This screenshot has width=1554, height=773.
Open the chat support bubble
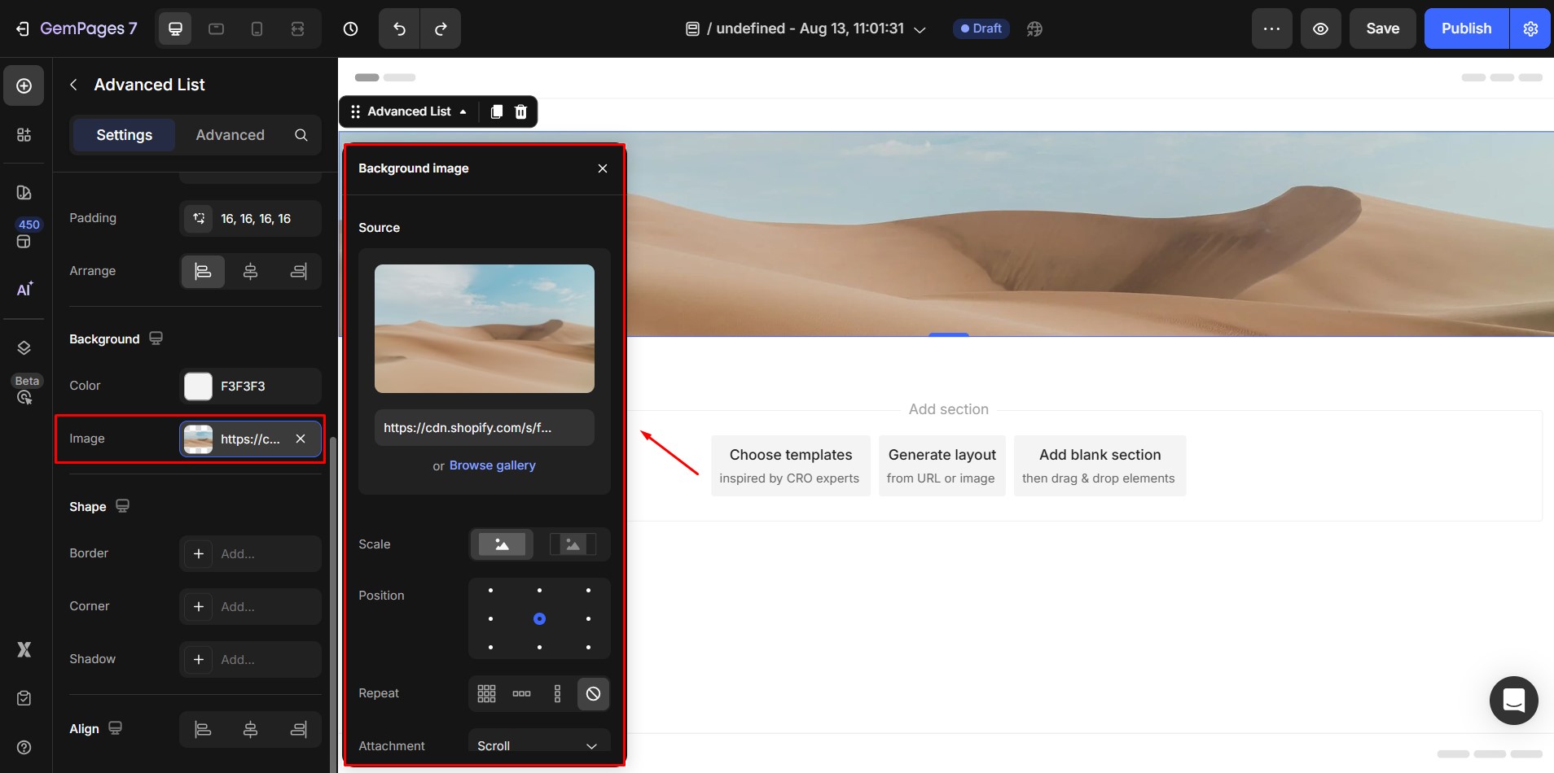click(1513, 700)
